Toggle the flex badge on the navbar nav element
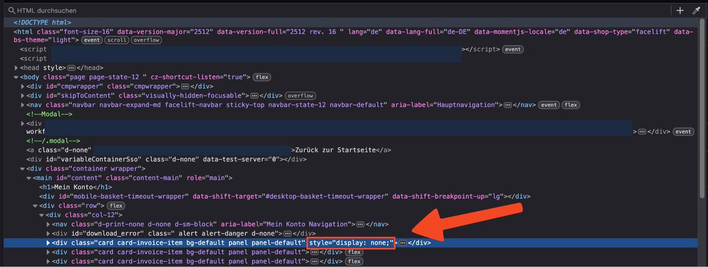The height and width of the screenshot is (267, 708). 571,105
